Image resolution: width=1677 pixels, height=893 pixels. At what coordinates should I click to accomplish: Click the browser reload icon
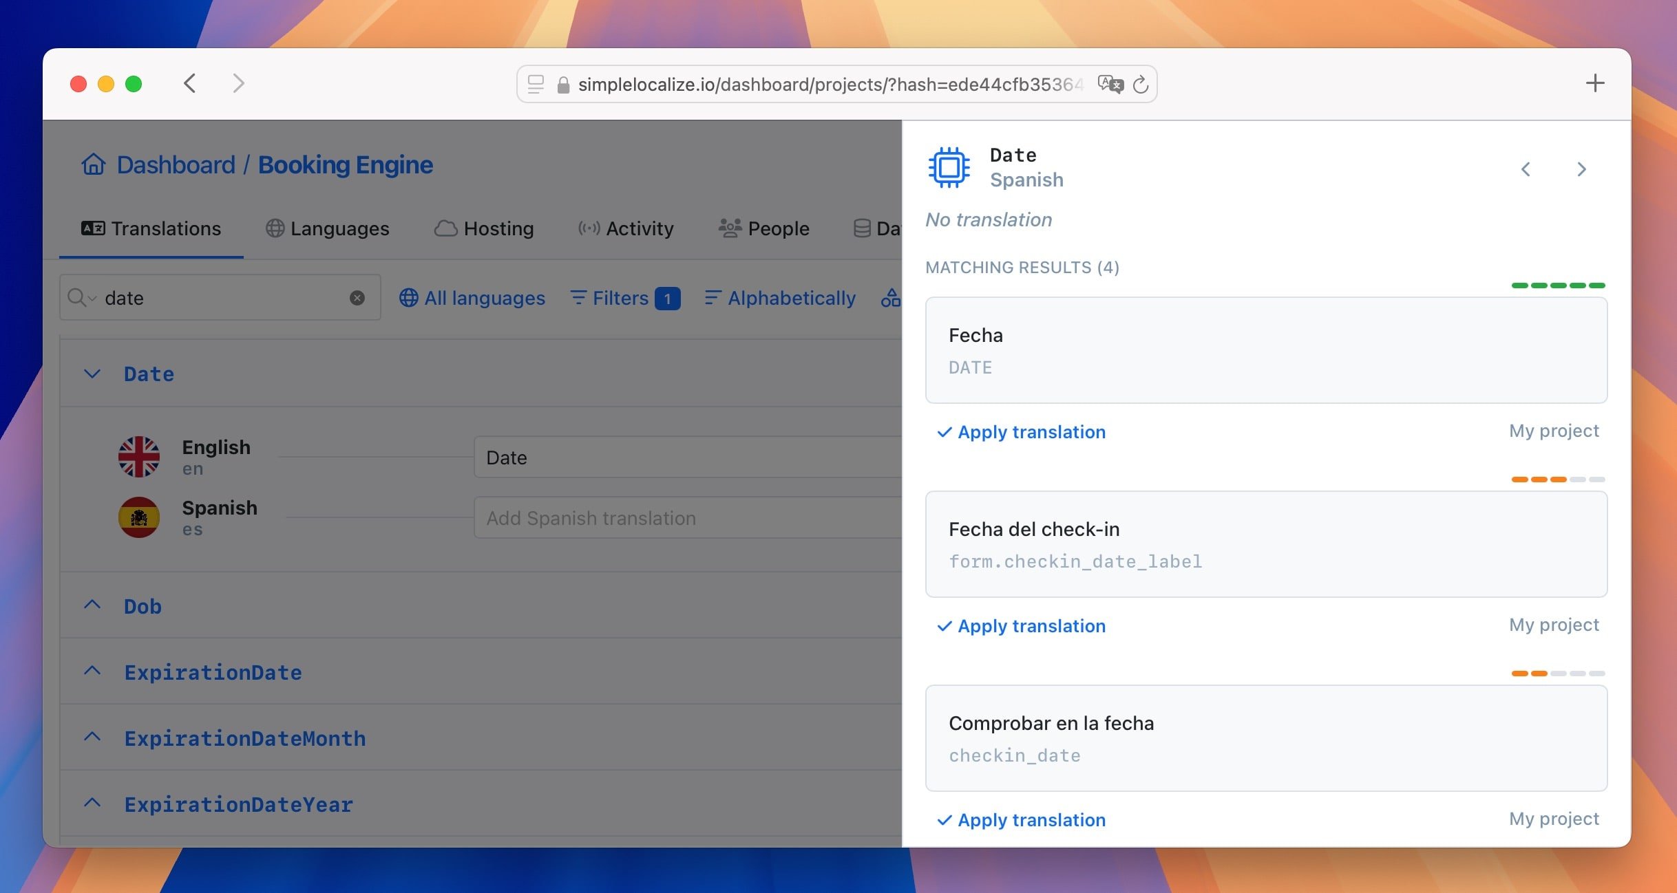[1141, 84]
